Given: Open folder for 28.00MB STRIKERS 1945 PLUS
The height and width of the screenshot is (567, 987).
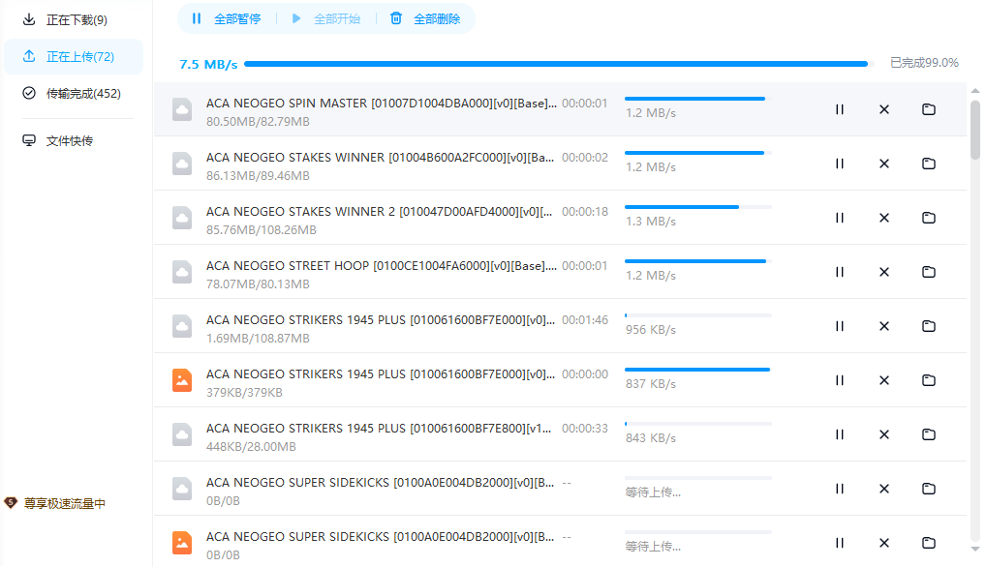Looking at the screenshot, I should [929, 433].
